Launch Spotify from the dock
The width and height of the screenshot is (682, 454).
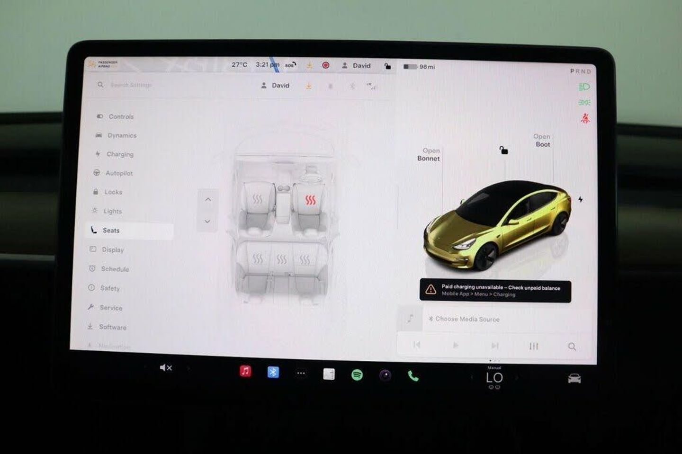pos(357,375)
